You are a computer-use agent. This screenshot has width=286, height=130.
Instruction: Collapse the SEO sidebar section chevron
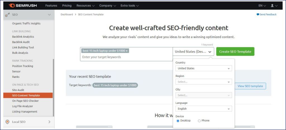click(x=49, y=15)
